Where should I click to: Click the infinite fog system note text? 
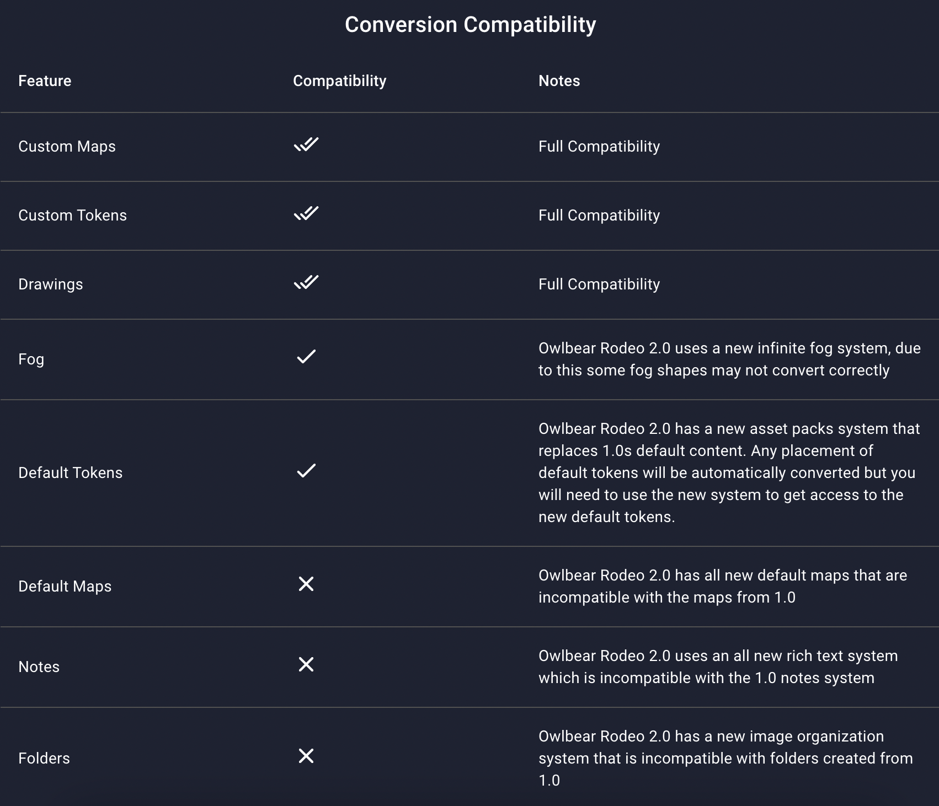pyautogui.click(x=729, y=359)
